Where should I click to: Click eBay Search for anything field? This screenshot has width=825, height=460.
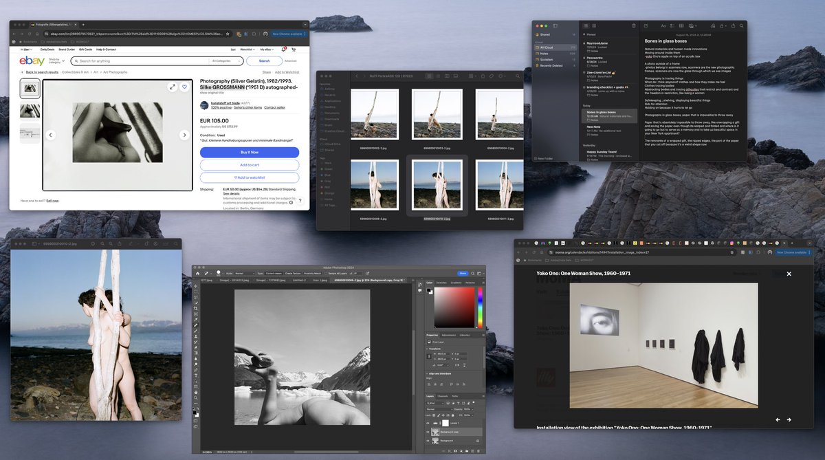click(140, 61)
